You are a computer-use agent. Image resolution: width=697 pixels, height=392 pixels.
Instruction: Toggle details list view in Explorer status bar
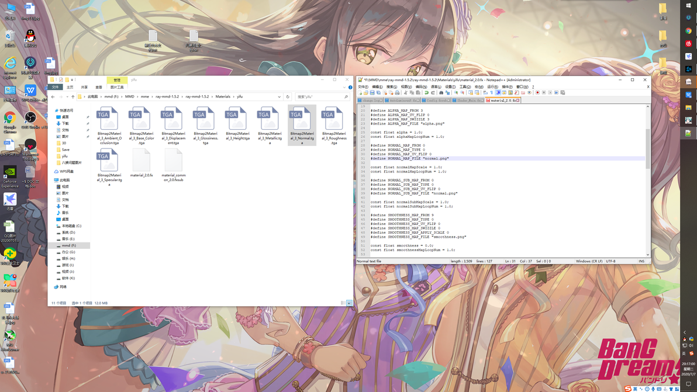pyautogui.click(x=343, y=303)
